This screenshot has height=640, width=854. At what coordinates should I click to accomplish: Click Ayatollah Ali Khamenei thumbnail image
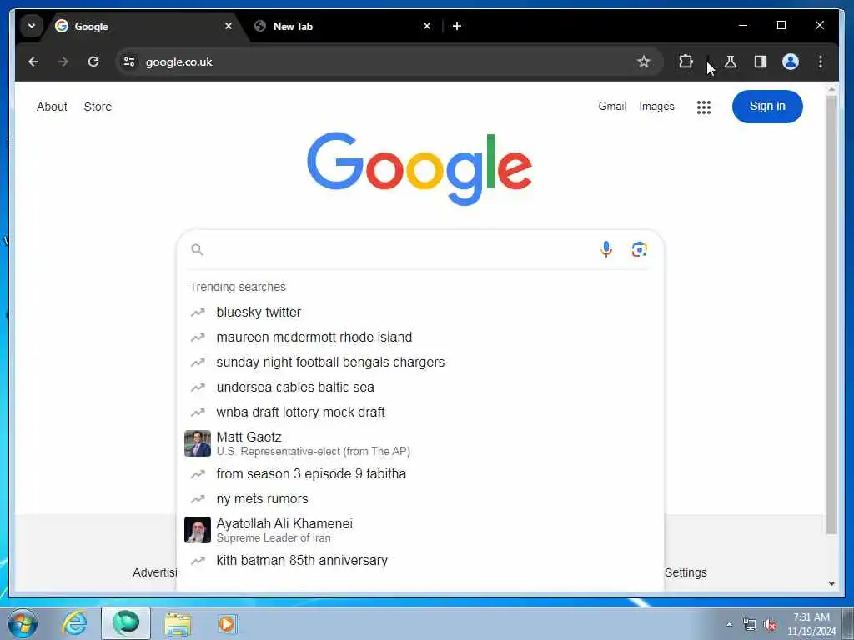click(198, 530)
